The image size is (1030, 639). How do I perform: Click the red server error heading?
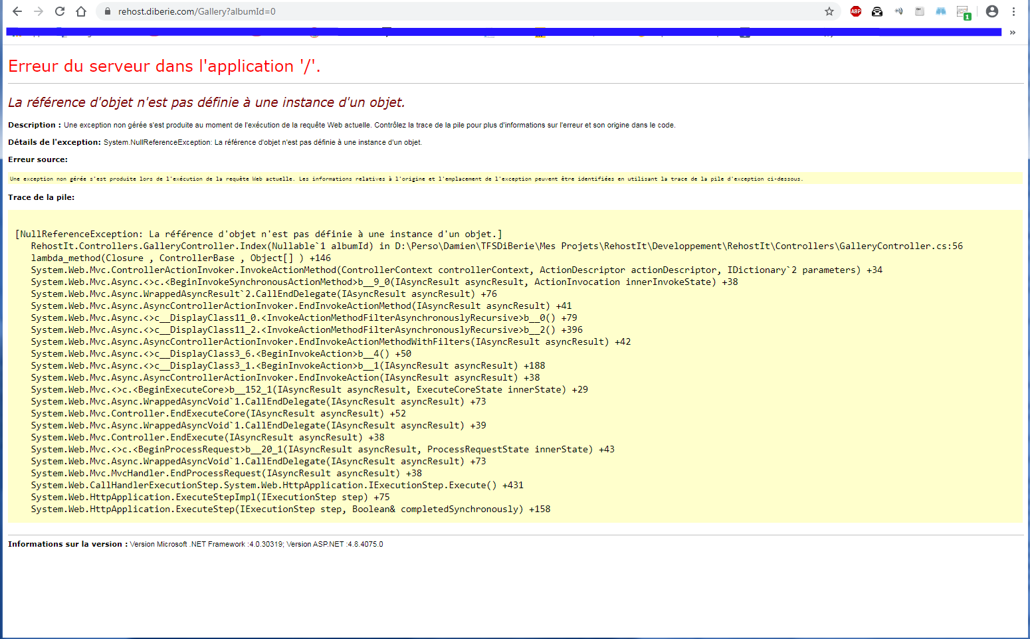pos(164,66)
